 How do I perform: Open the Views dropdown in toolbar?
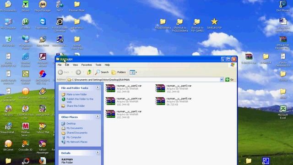[133, 72]
